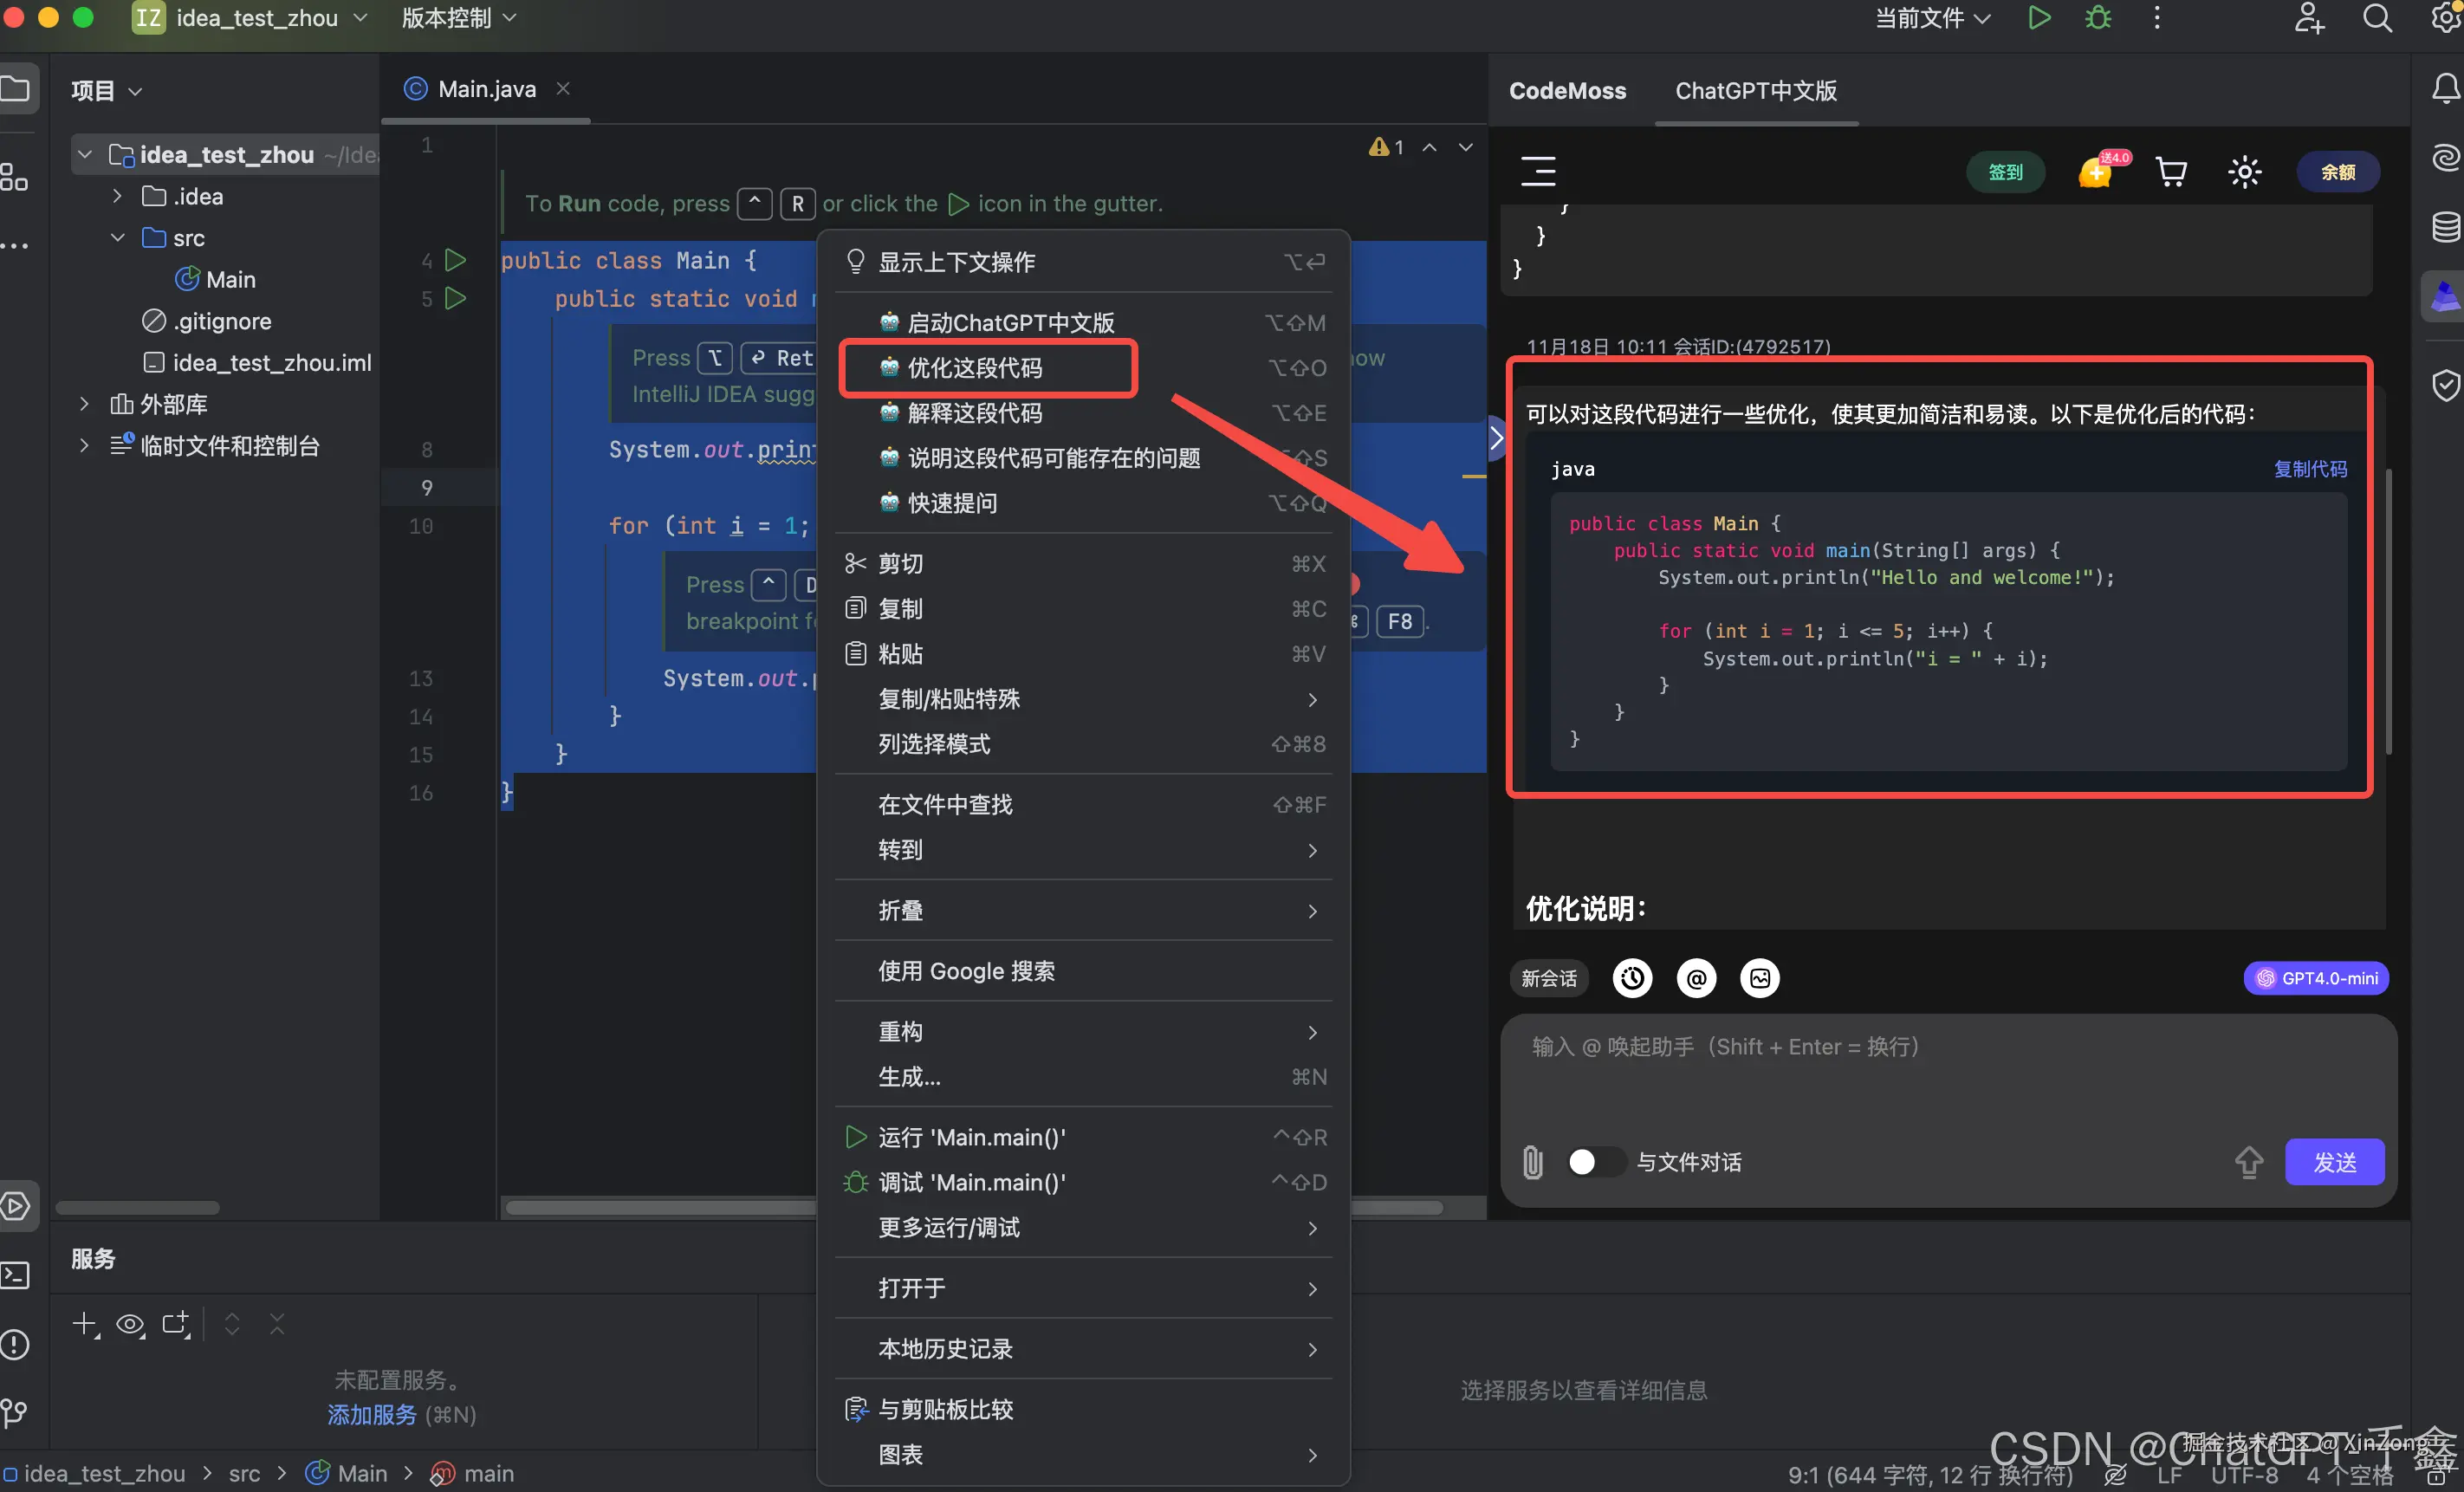Expand the 外部库 tree node
Image resolution: width=2464 pixels, height=1492 pixels.
(84, 404)
